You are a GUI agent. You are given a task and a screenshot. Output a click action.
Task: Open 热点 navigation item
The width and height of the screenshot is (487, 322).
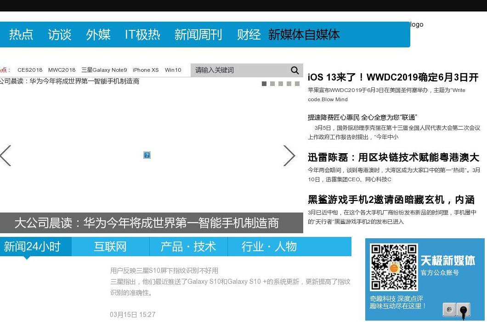click(21, 34)
